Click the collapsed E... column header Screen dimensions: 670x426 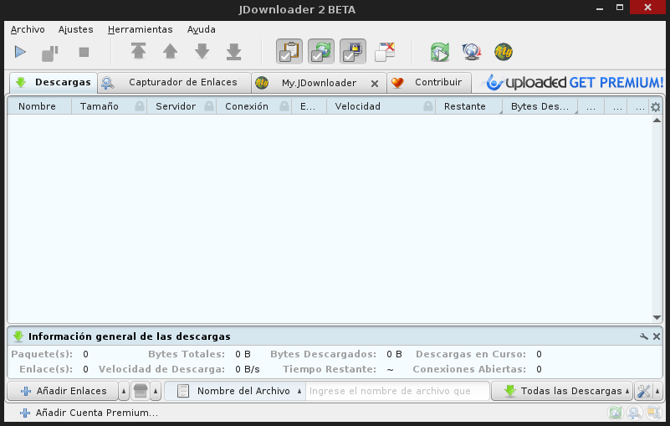click(309, 106)
